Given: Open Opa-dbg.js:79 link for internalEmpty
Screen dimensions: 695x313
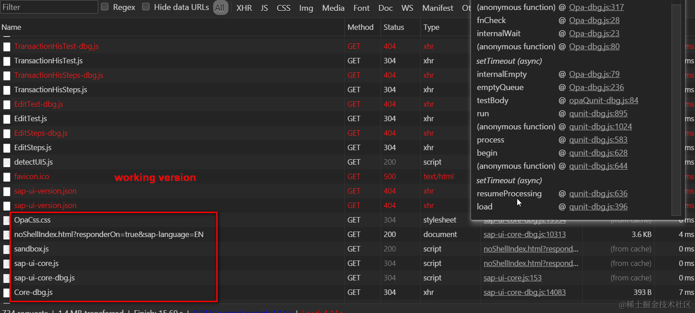Looking at the screenshot, I should click(594, 74).
